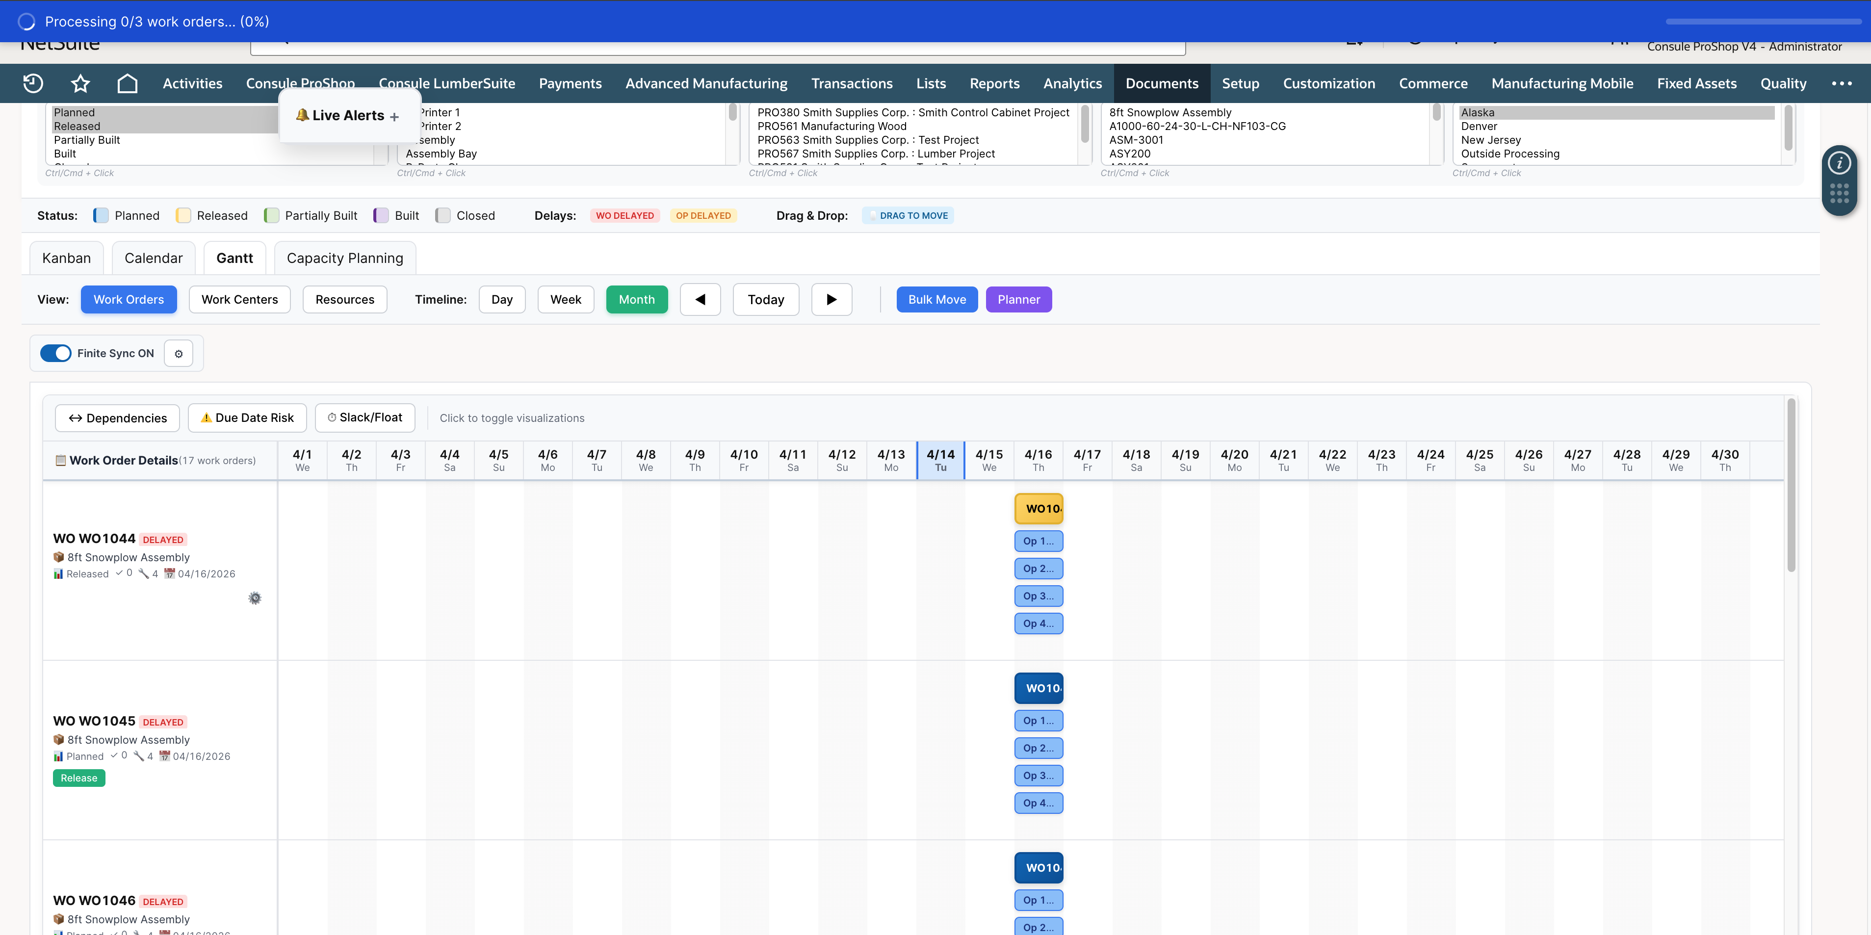
Task: Click the WO DELAYED legend badge
Action: click(x=624, y=216)
